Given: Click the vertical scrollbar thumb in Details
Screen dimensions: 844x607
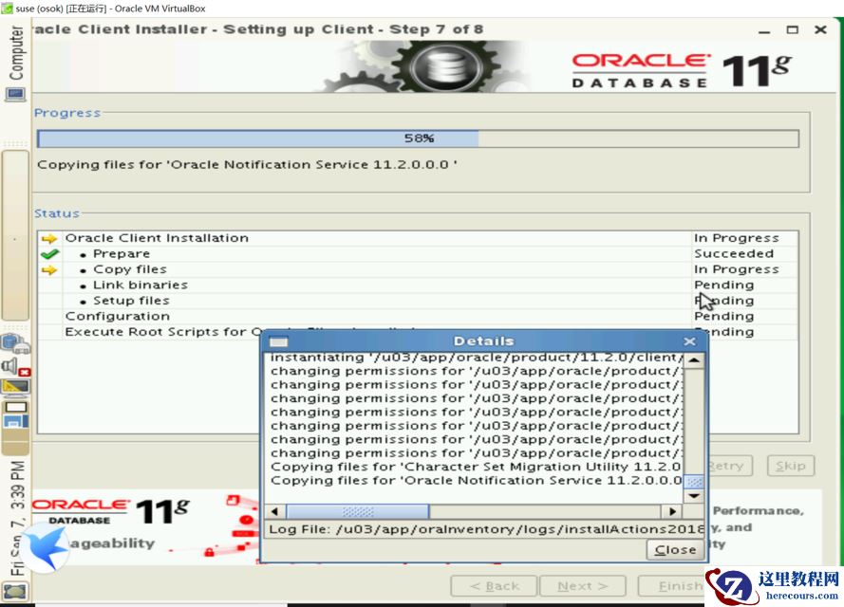Looking at the screenshot, I should click(x=694, y=481).
